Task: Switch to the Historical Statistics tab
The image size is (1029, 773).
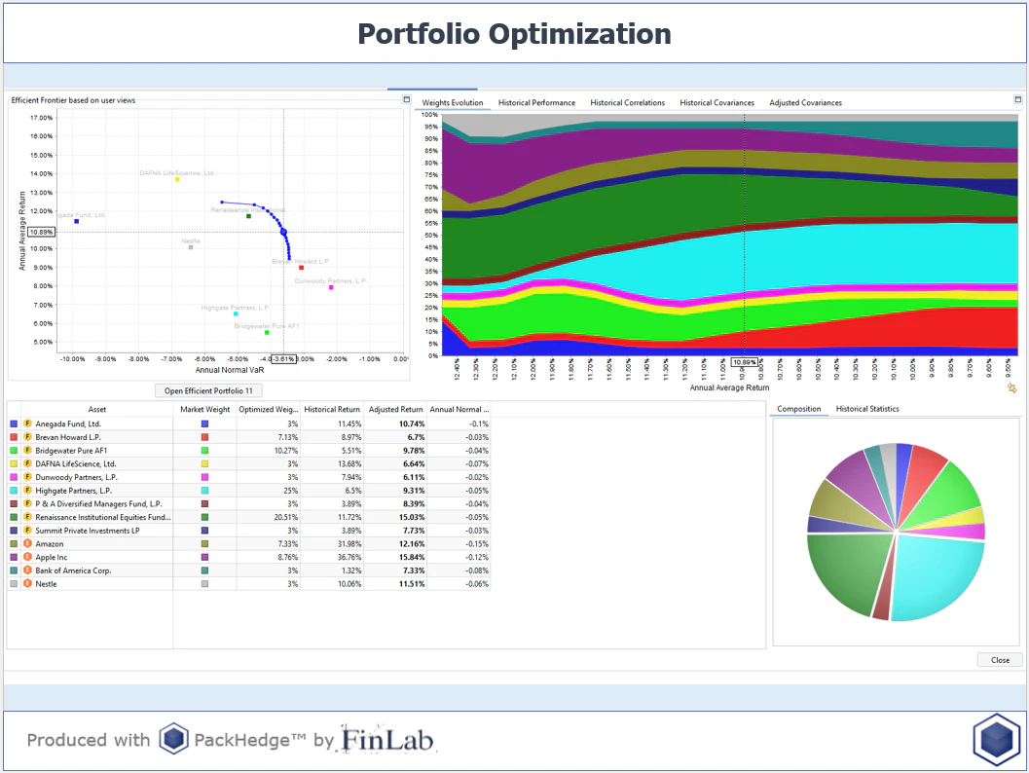Action: coord(866,409)
